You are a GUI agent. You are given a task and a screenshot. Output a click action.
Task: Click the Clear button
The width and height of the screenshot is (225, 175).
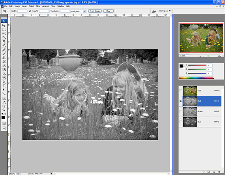(108, 11)
